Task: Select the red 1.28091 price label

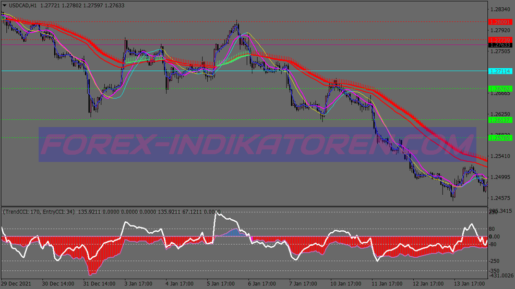Action: [500, 22]
